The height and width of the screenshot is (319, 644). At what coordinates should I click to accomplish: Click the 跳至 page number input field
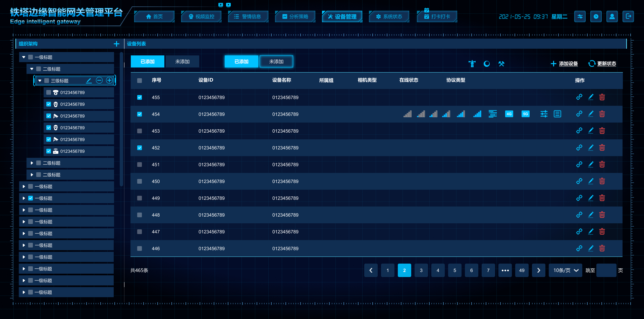click(x=606, y=270)
